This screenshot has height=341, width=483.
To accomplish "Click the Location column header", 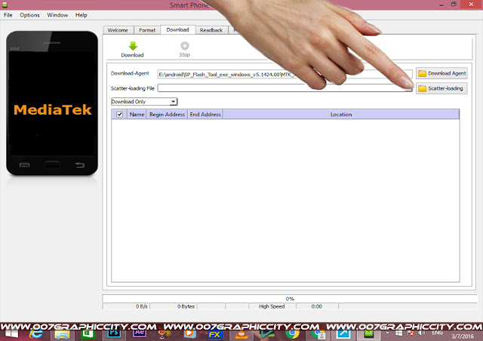I will 341,114.
